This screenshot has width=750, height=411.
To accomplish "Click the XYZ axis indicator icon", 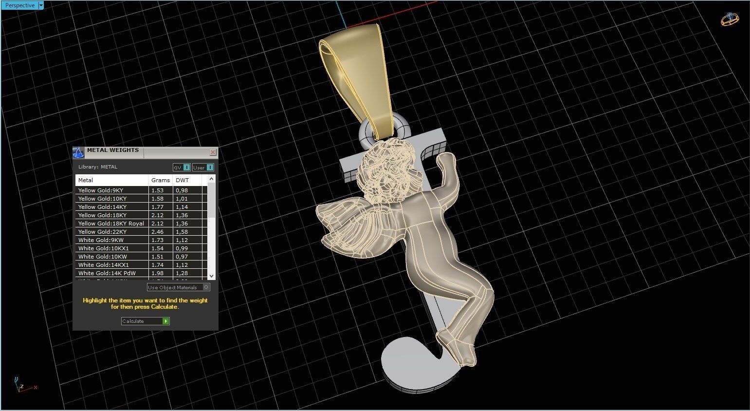I will (x=24, y=385).
